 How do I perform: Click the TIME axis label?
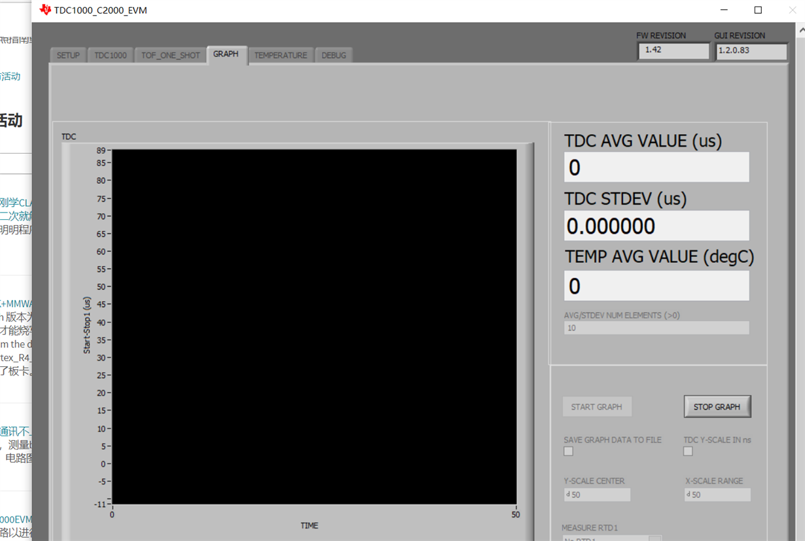(x=310, y=525)
